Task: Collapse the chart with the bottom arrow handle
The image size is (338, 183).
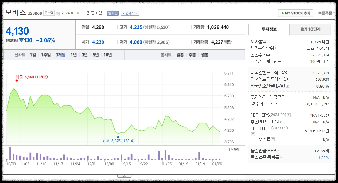Action: (x=124, y=176)
